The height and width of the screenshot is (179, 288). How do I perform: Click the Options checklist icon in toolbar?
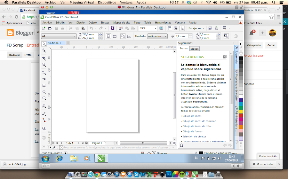click(x=217, y=28)
